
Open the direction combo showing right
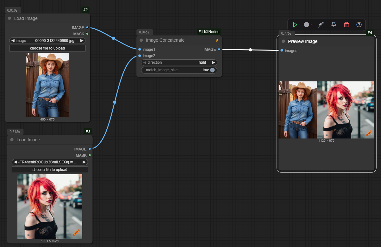179,62
